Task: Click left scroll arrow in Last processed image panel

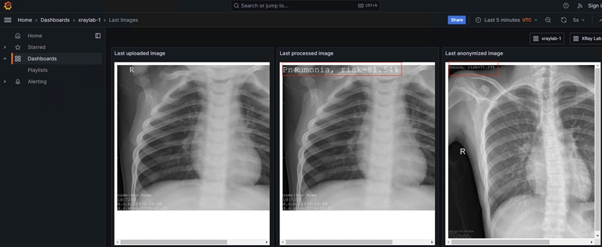Action: coord(283,242)
